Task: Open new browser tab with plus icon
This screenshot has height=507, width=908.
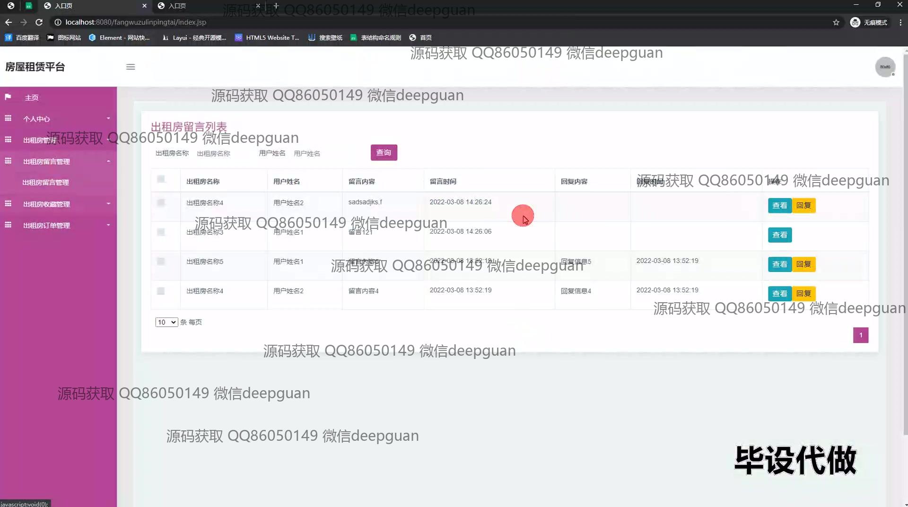Action: pos(276,6)
